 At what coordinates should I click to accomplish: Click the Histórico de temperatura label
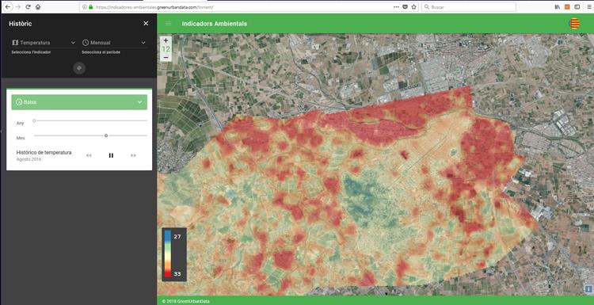(44, 152)
